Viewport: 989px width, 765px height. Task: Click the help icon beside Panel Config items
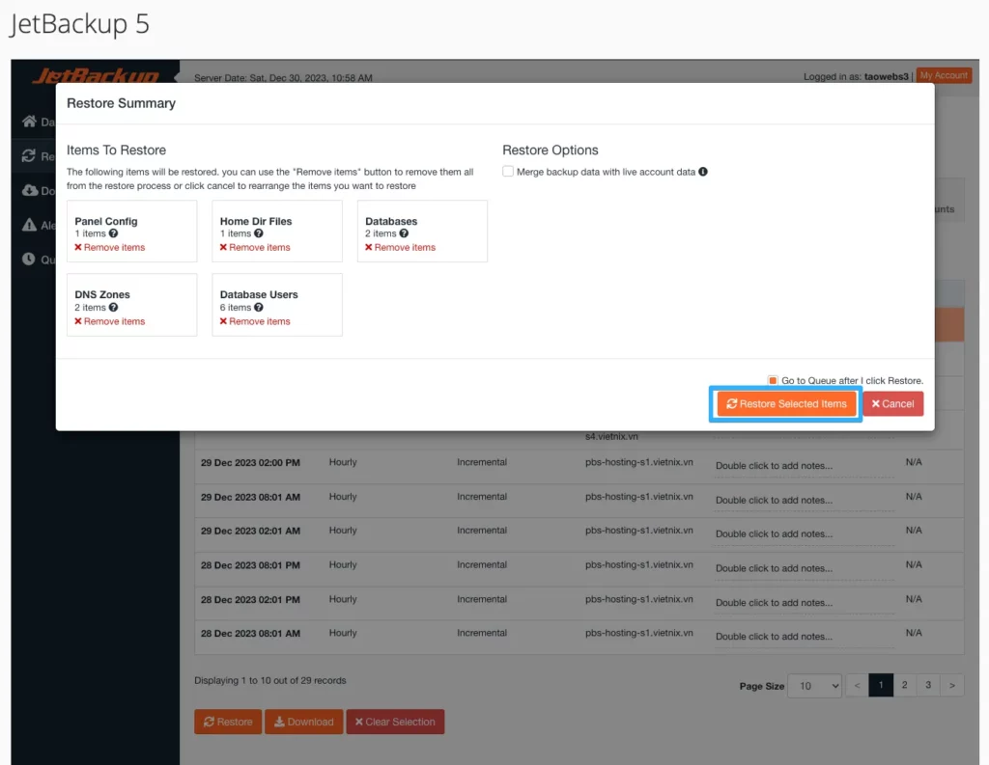coord(114,233)
